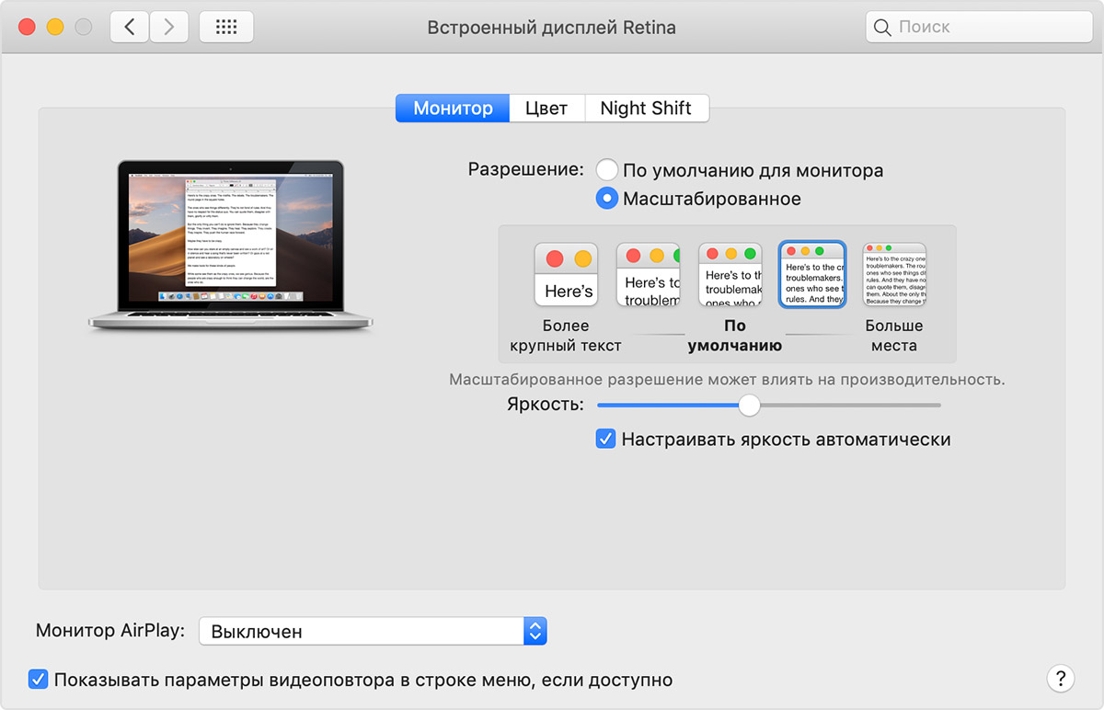This screenshot has width=1104, height=710.
Task: Click the Яркость brightness slider handle
Action: click(749, 405)
